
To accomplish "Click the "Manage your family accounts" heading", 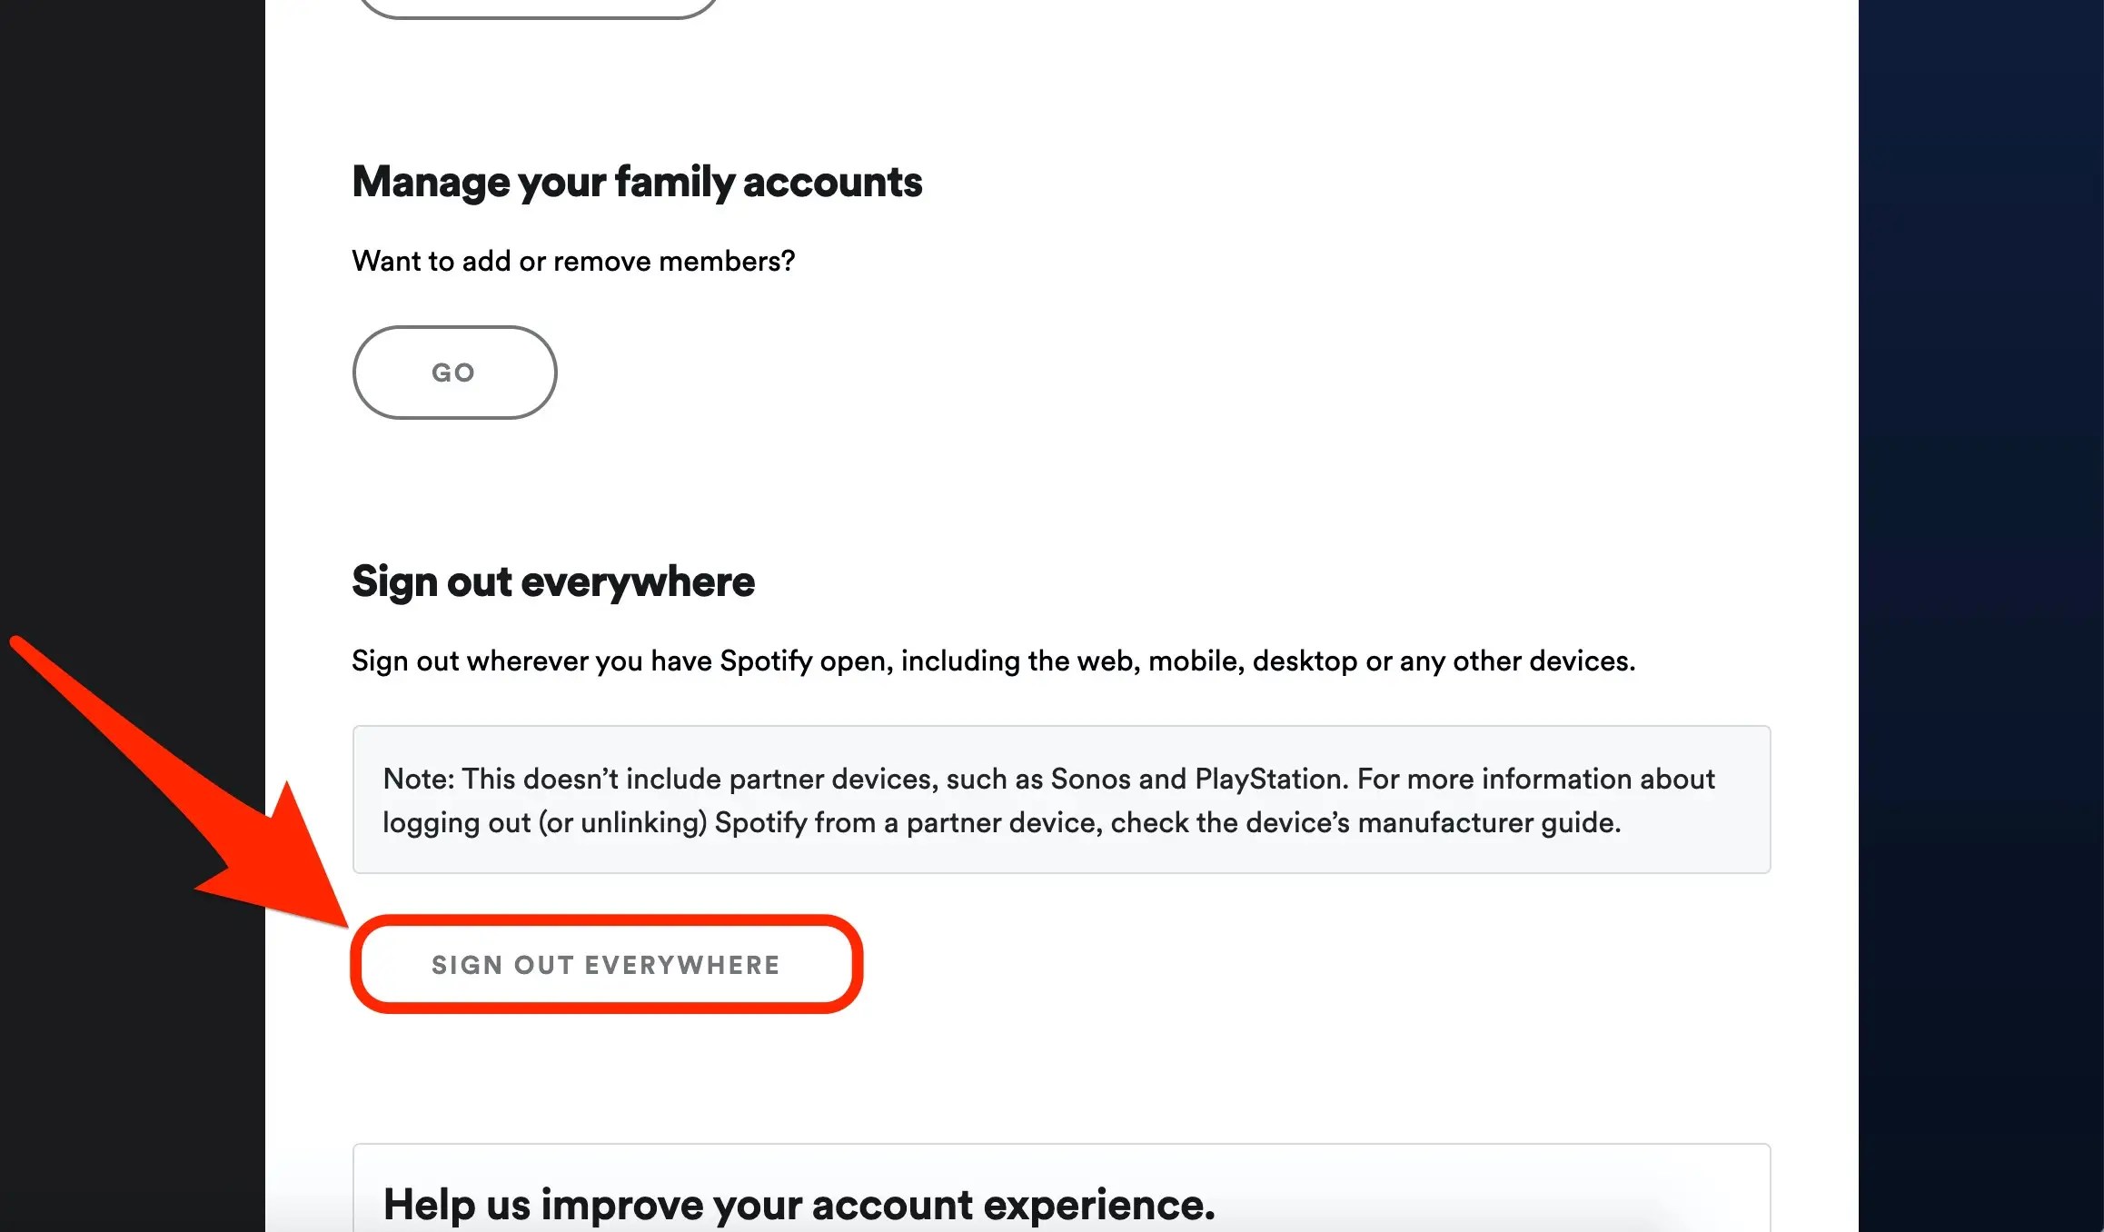I will tap(637, 182).
